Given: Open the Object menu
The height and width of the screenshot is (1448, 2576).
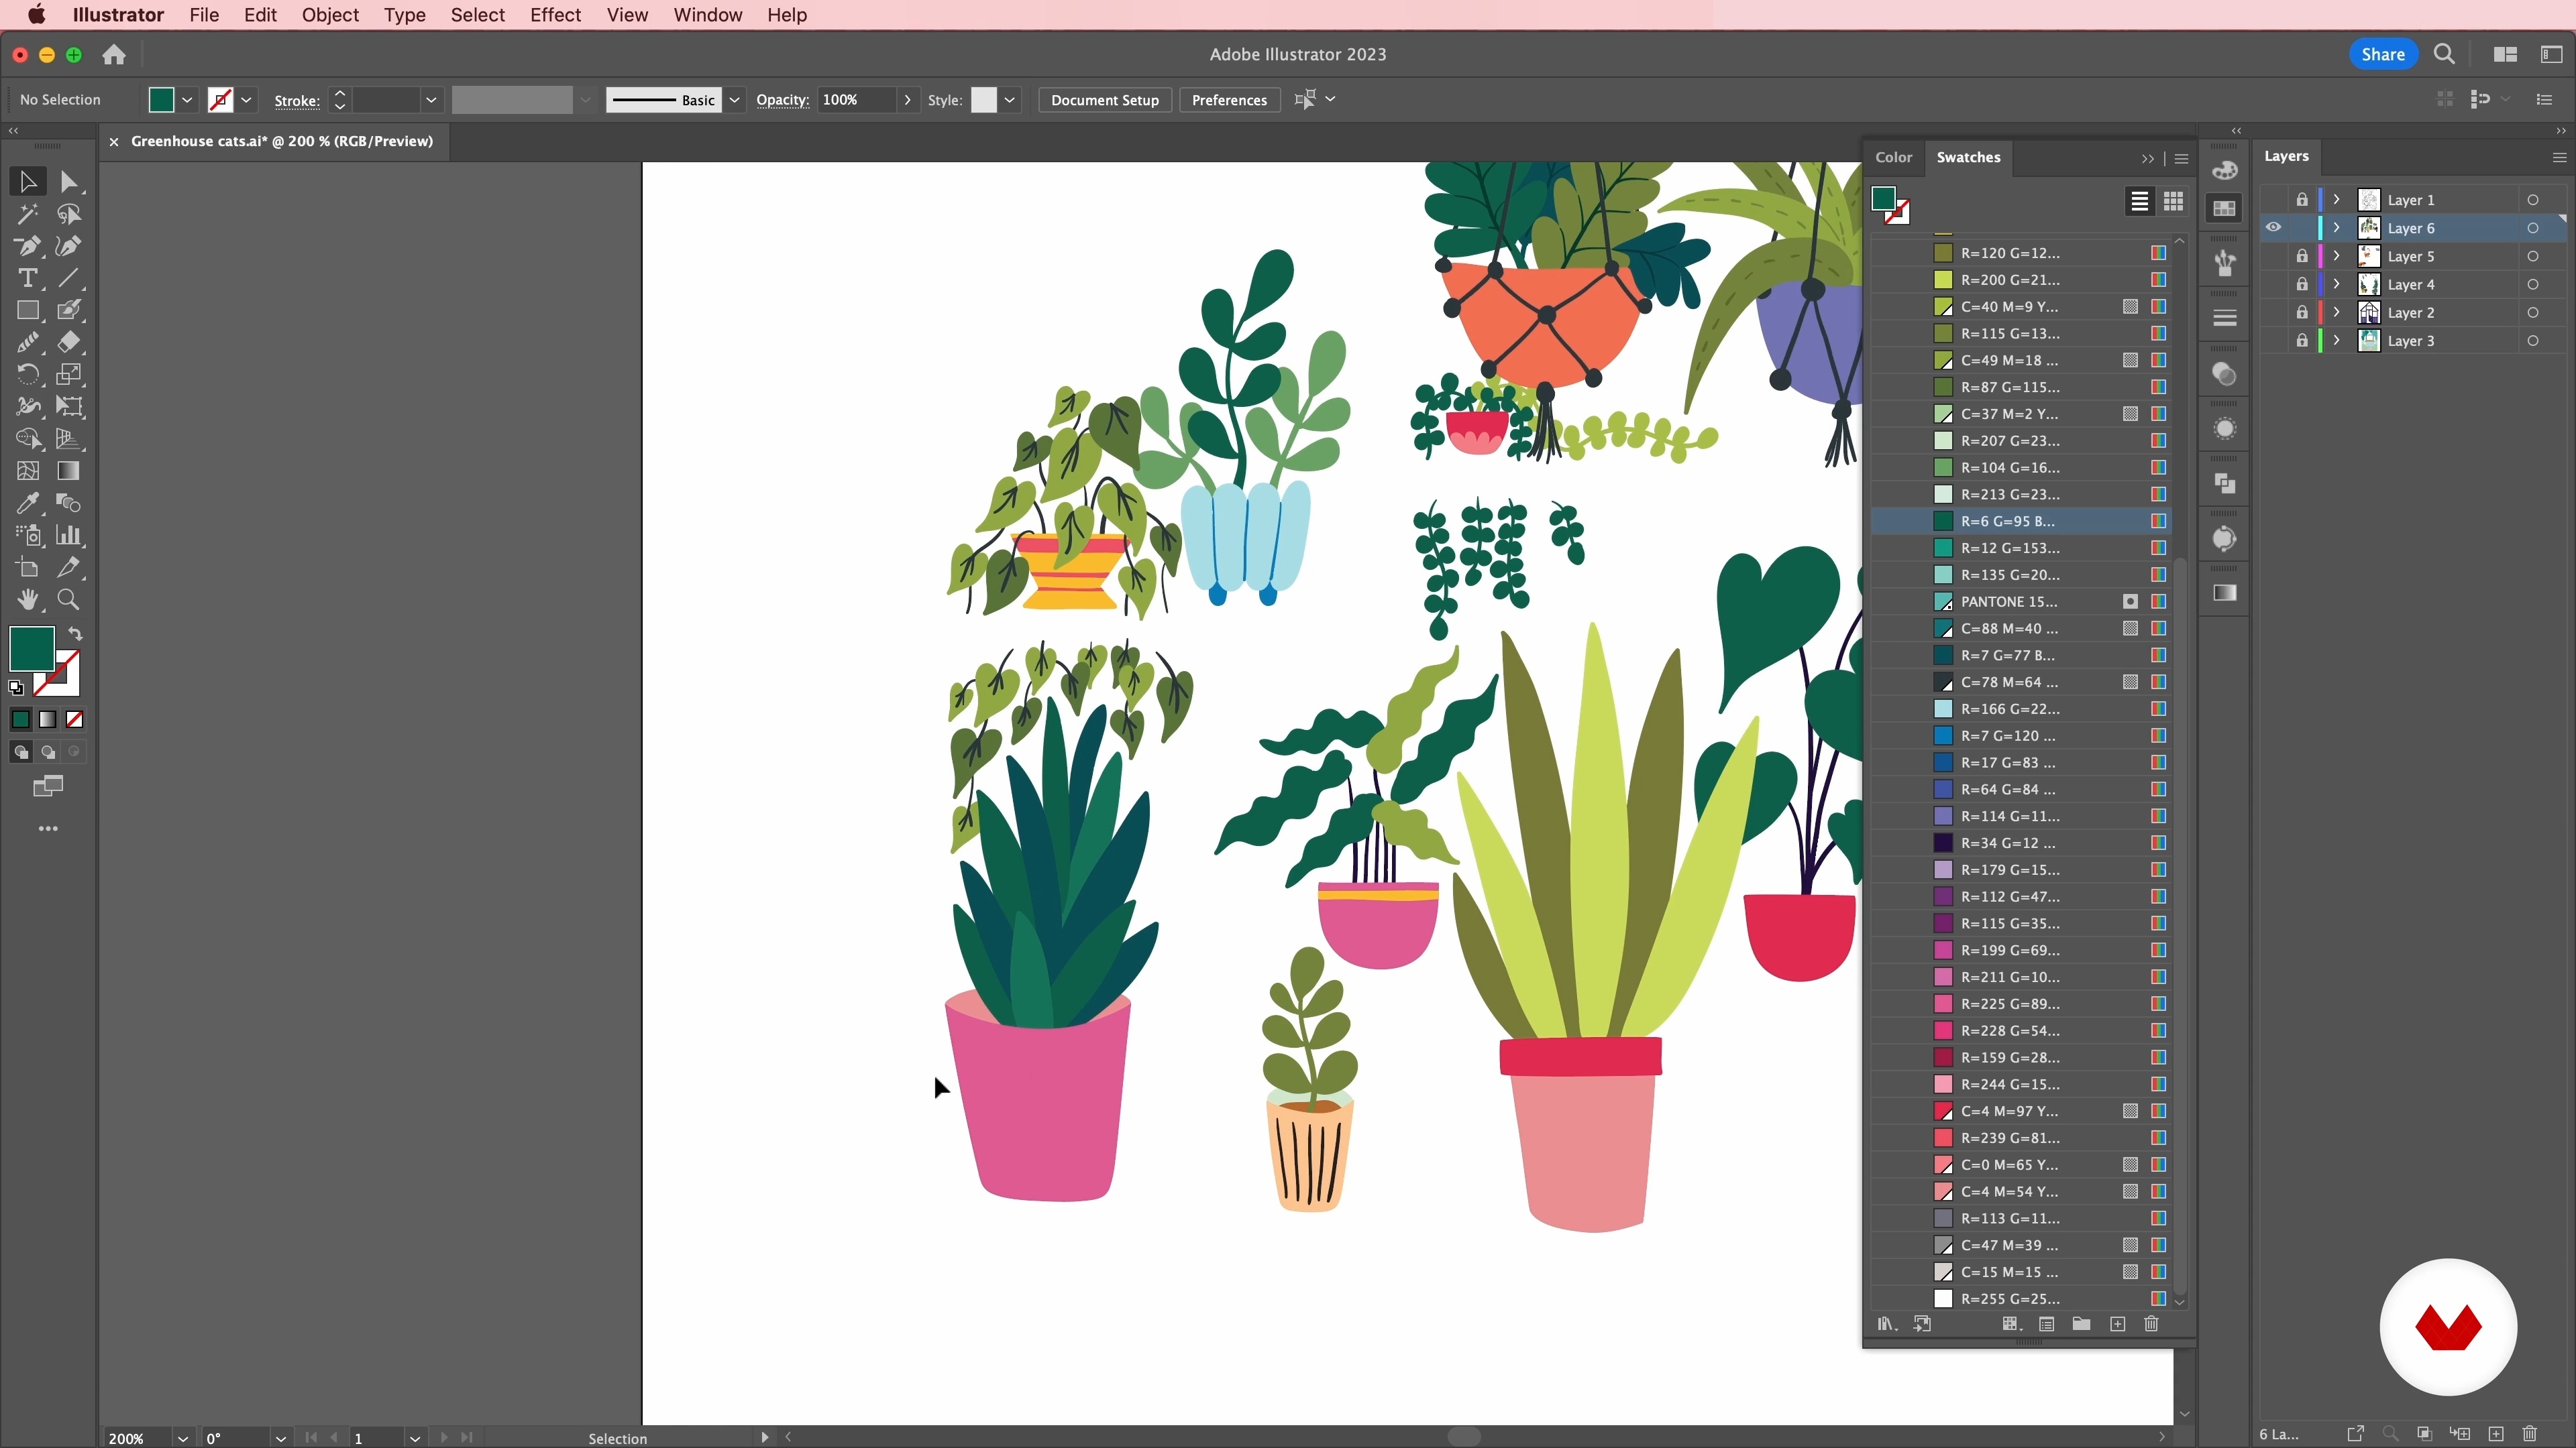Looking at the screenshot, I should [330, 15].
